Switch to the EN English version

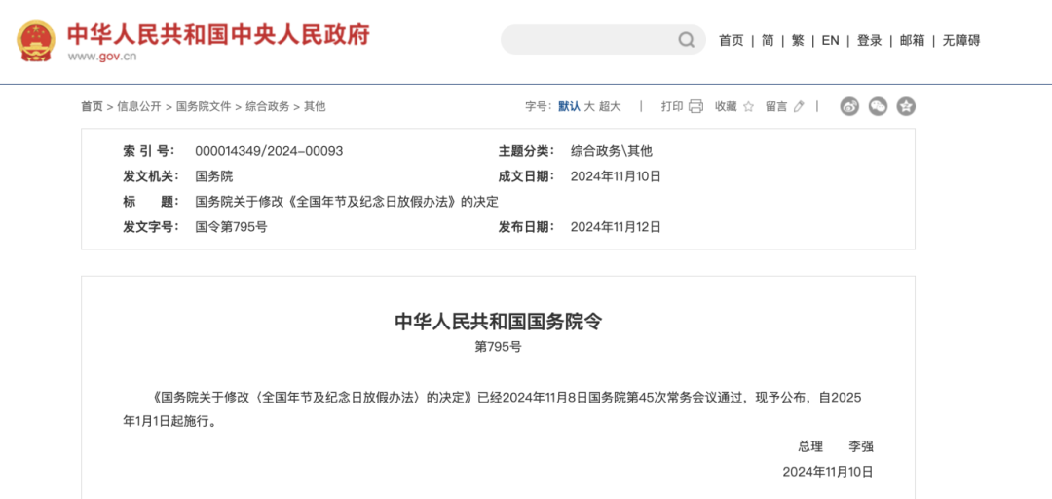click(x=831, y=40)
